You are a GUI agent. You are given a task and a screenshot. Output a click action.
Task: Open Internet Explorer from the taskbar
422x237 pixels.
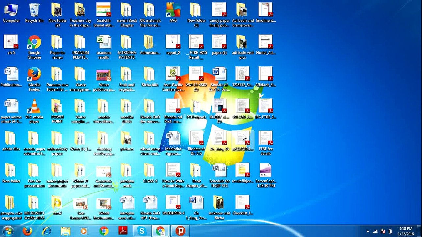[x=46, y=231]
